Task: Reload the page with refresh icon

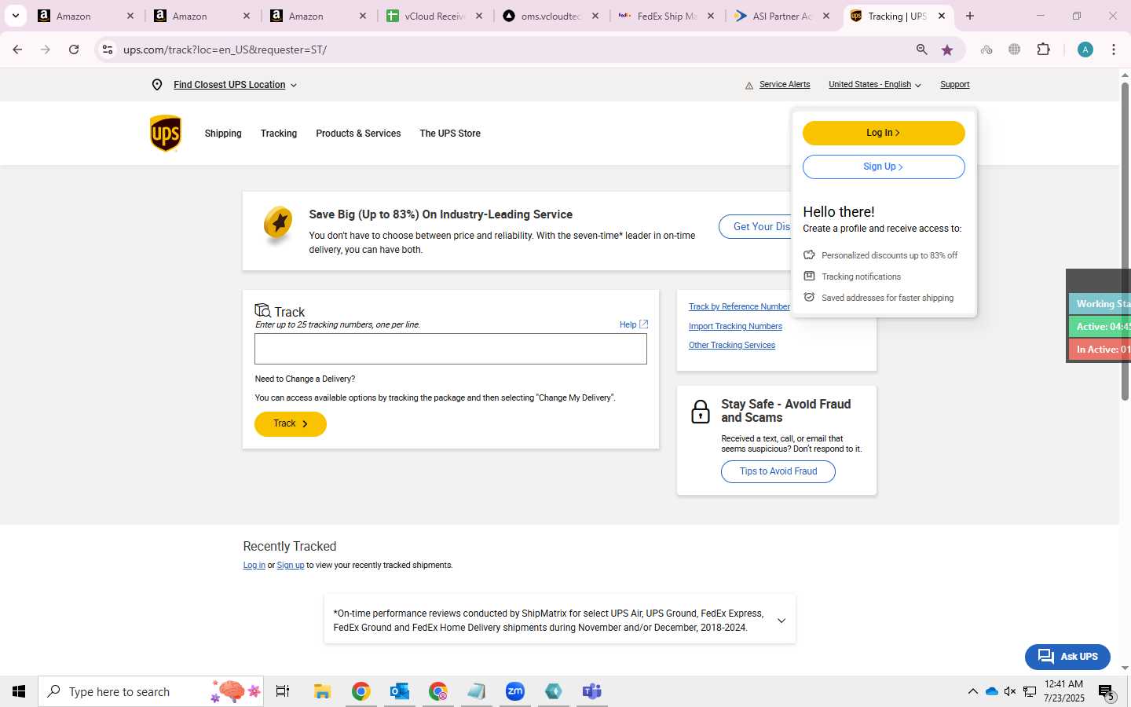Action: point(74,49)
